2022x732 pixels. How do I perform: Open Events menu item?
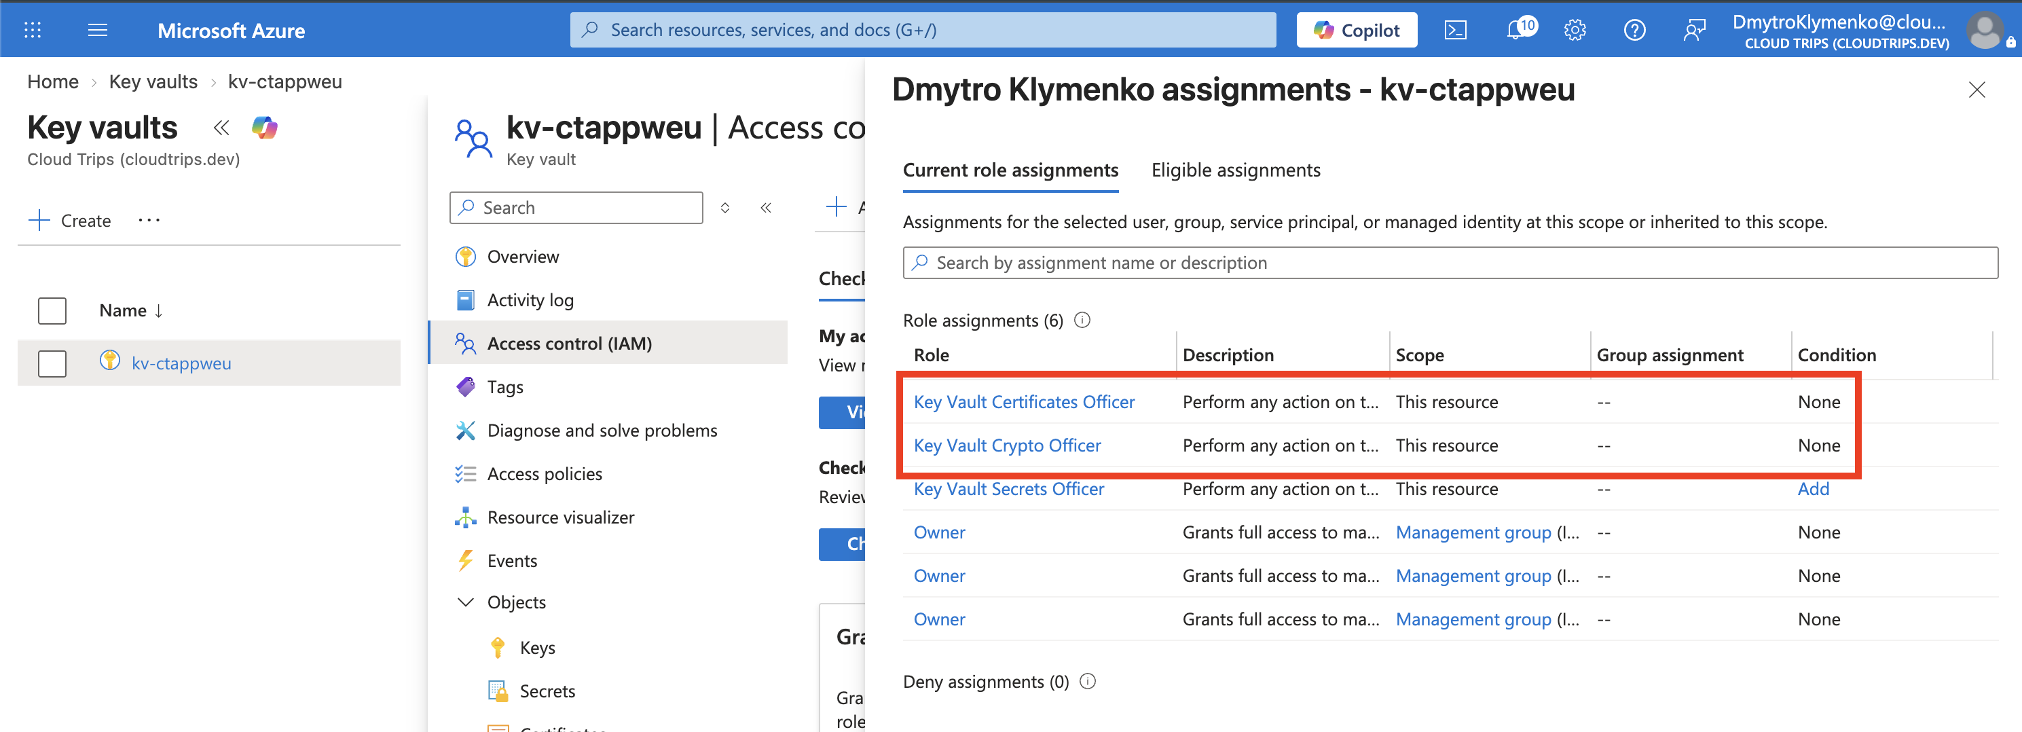click(512, 561)
